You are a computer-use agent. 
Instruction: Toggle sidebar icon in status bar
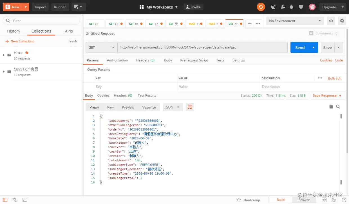(5, 200)
